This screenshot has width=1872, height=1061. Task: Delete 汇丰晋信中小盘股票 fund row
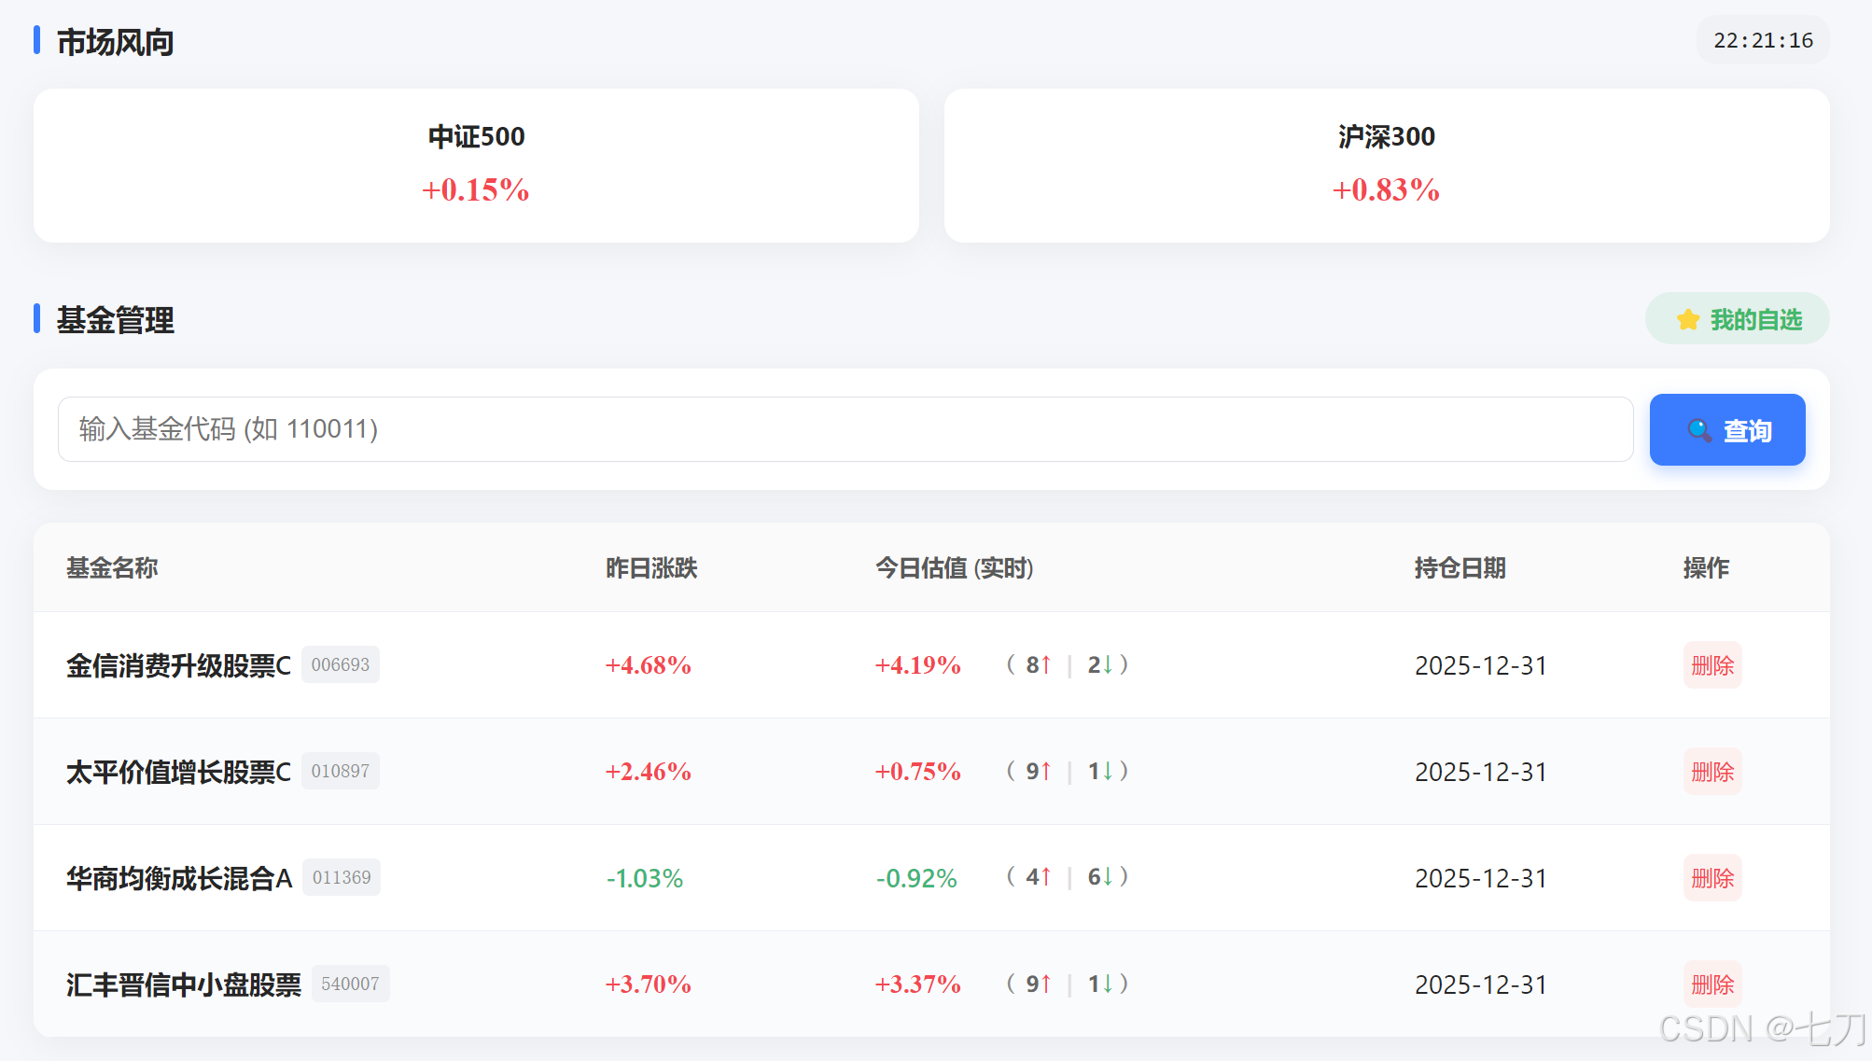point(1711,984)
